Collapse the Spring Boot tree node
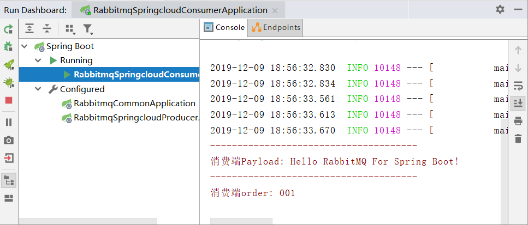The width and height of the screenshot is (528, 225). [x=24, y=46]
